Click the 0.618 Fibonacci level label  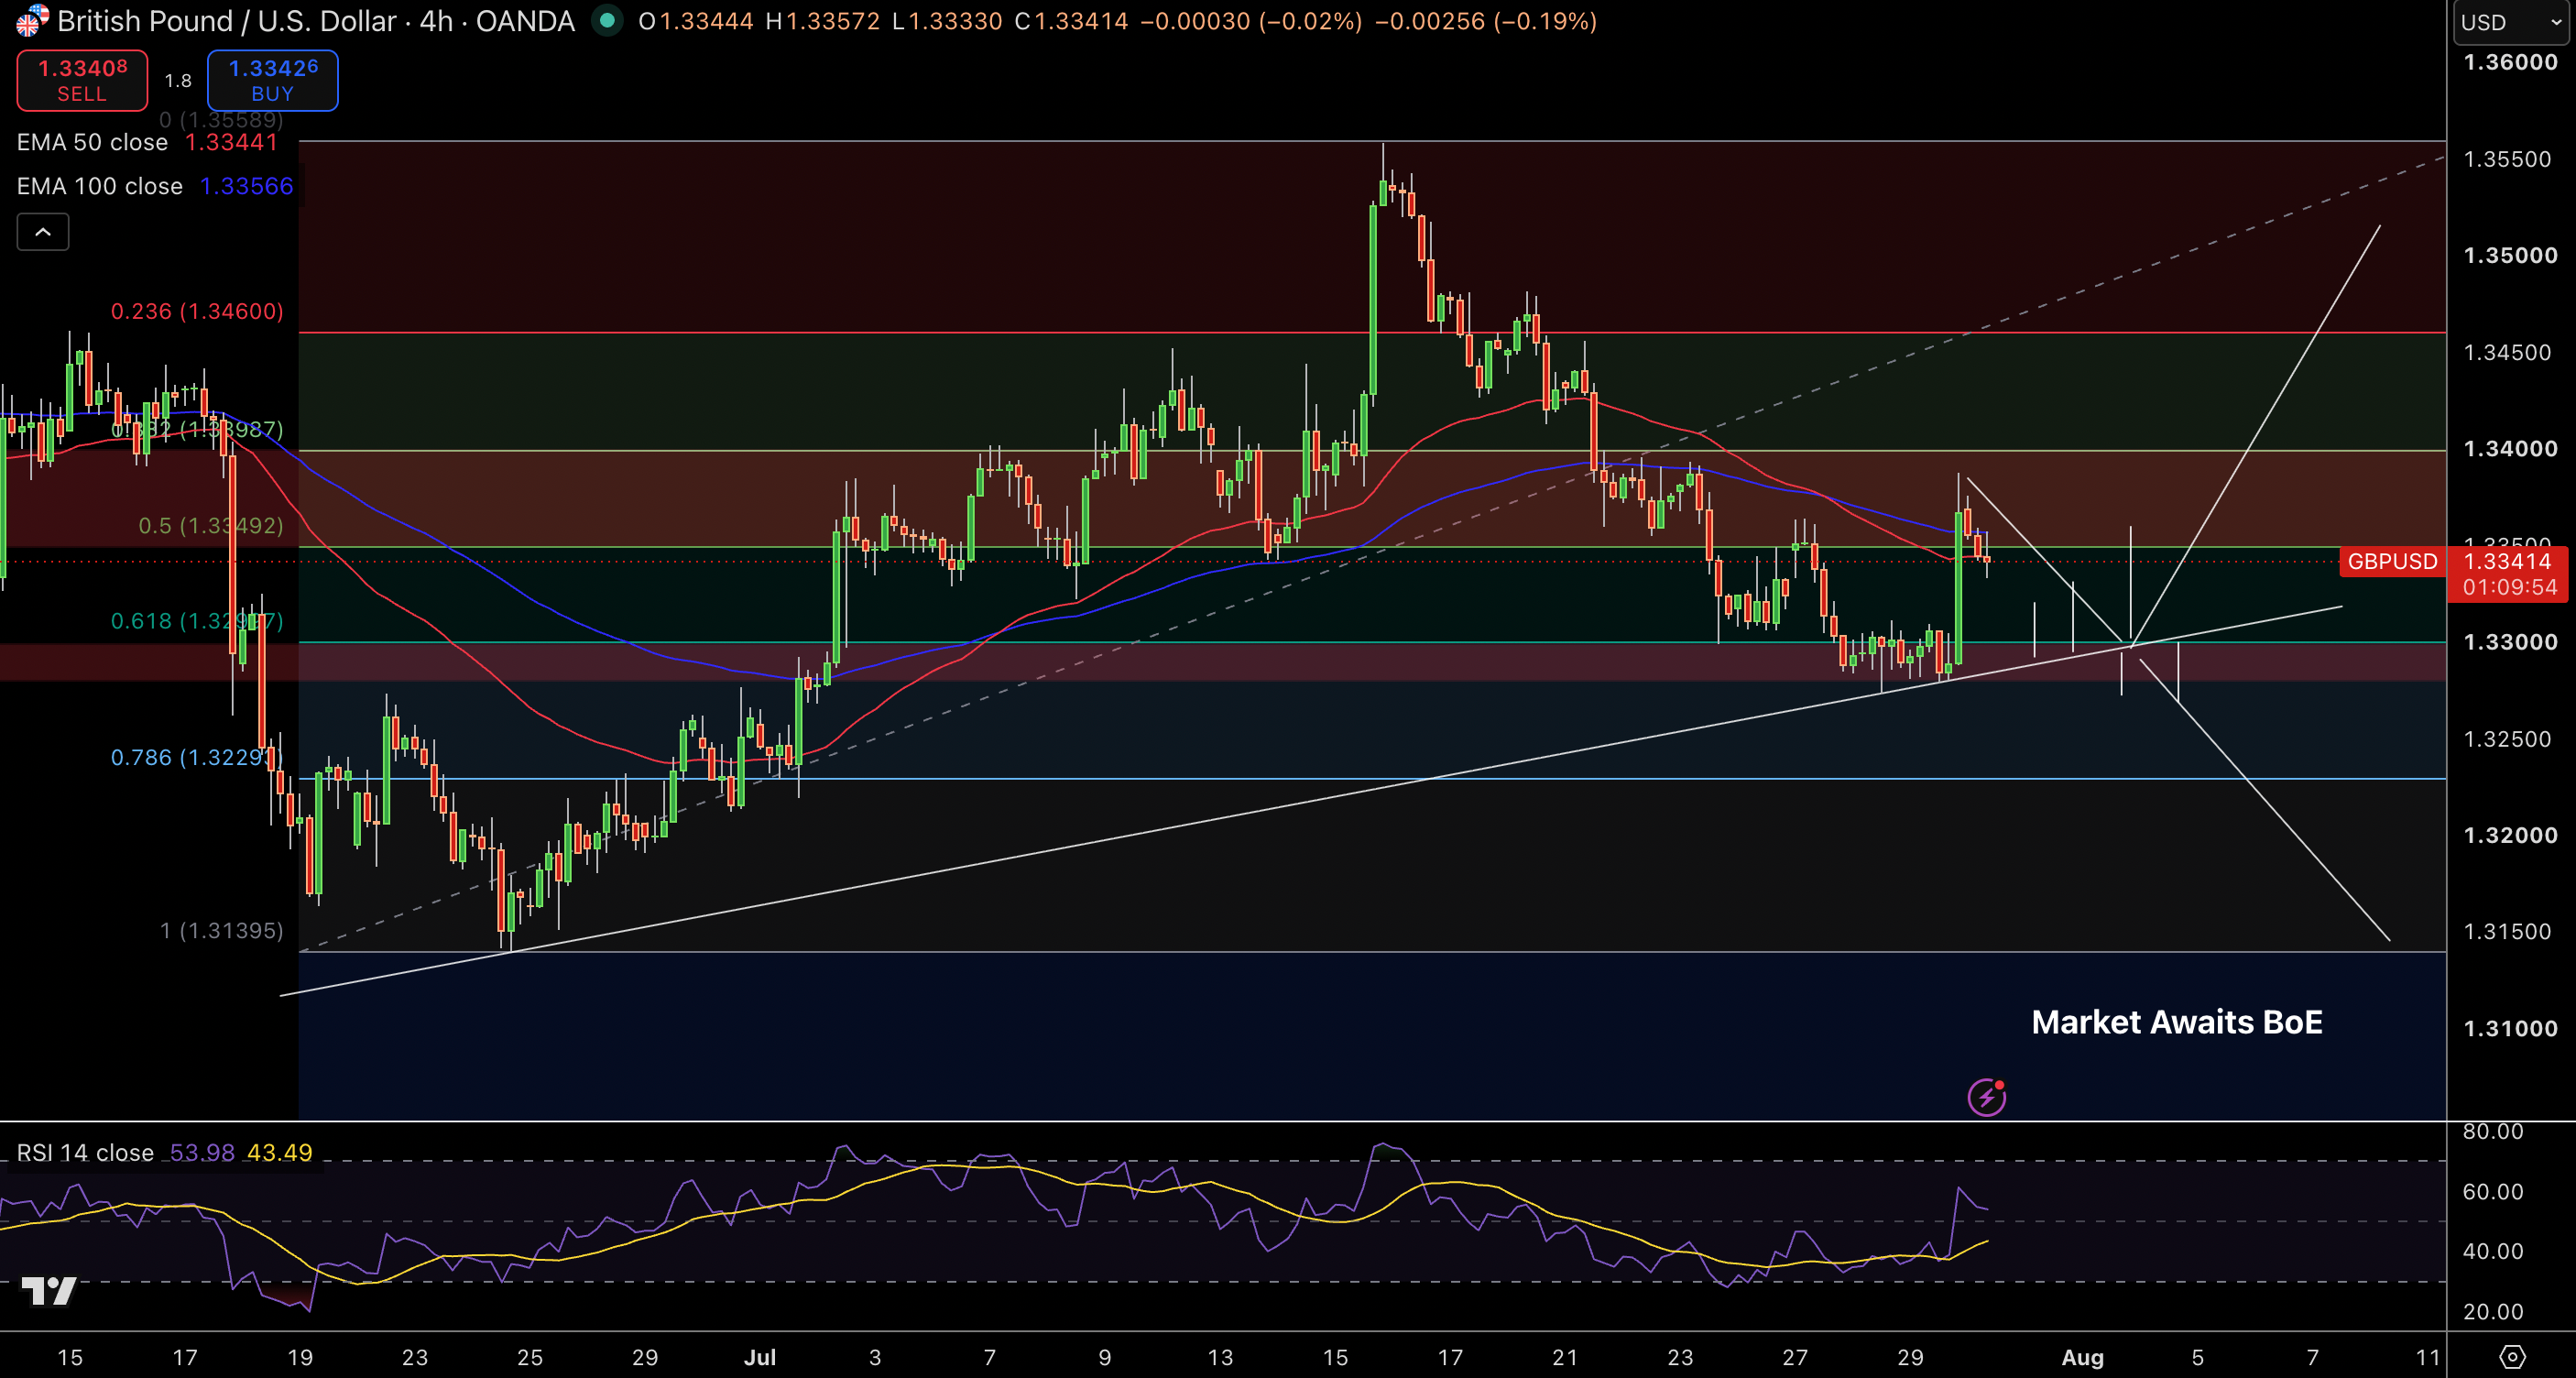197,621
